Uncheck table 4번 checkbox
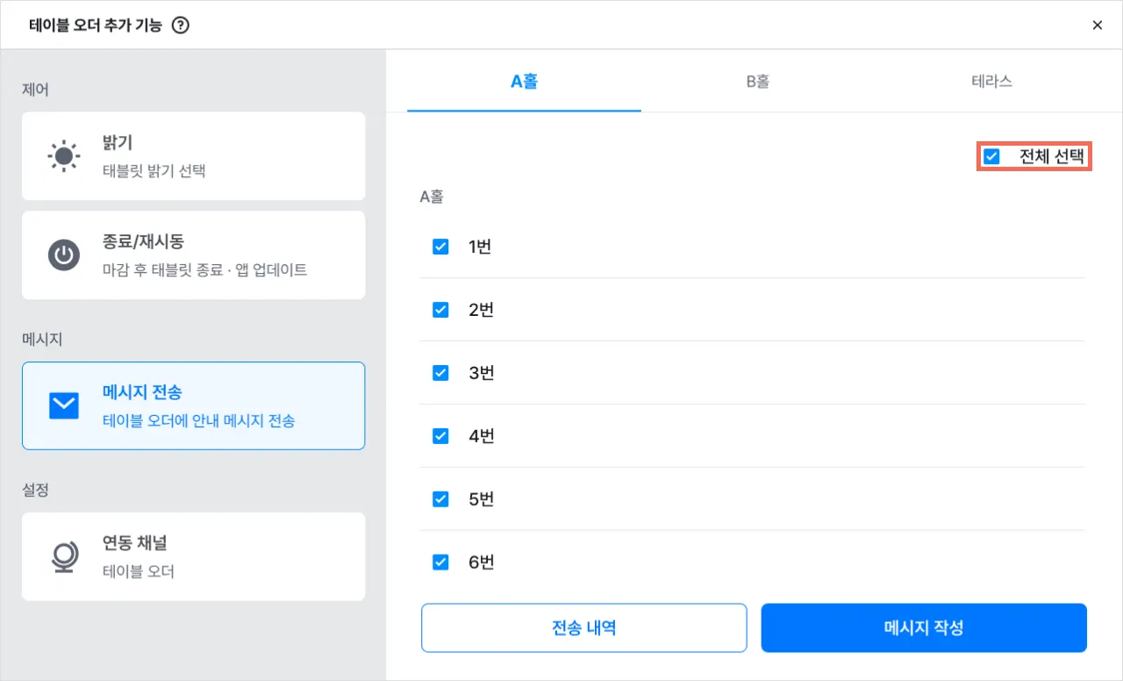This screenshot has height=681, width=1123. click(x=440, y=436)
